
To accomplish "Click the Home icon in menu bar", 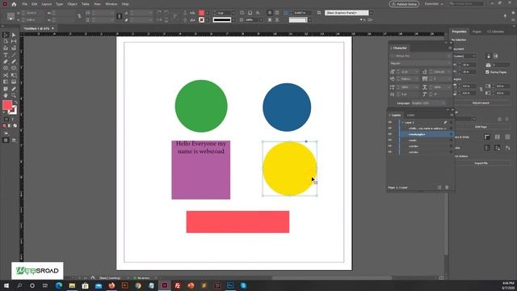I will coord(14,4).
